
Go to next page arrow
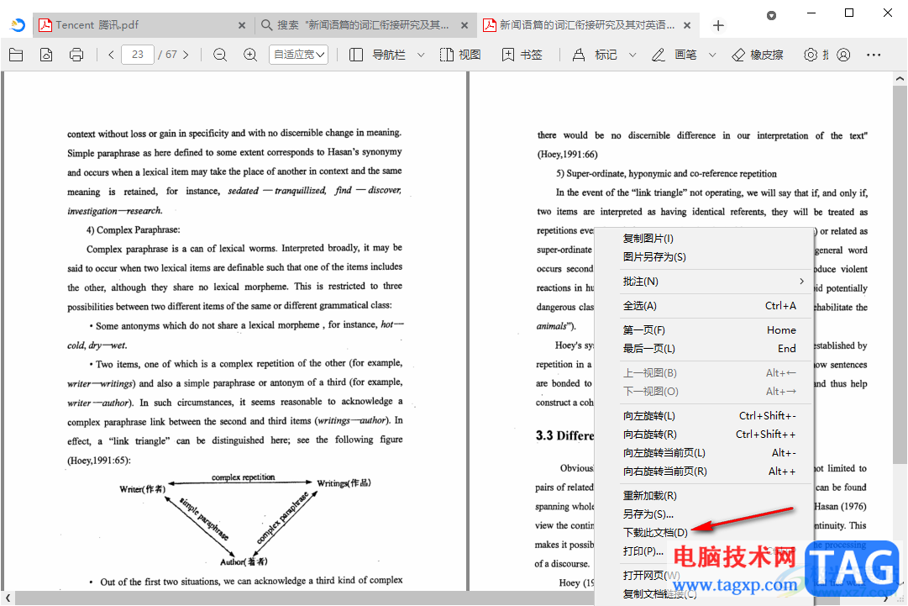[186, 55]
